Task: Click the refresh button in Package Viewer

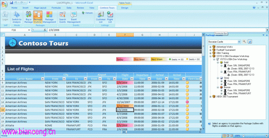Action: [250, 42]
